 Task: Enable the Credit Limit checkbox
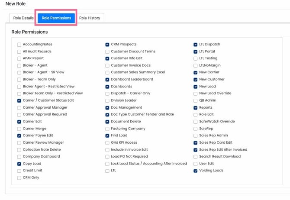(x=19, y=171)
